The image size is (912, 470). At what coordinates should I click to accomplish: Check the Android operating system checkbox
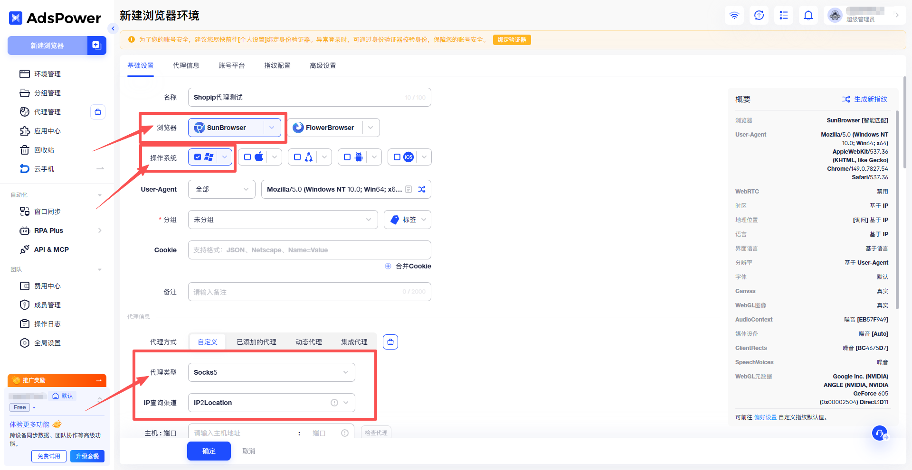point(347,157)
